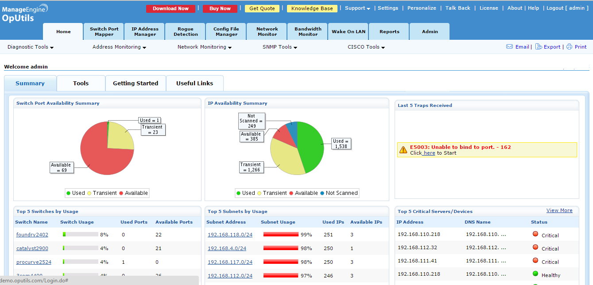Switch to the Switch Port Mapper tab
This screenshot has width=593, height=285.
coord(104,31)
